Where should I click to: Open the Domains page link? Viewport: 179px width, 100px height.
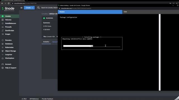coord(8,40)
